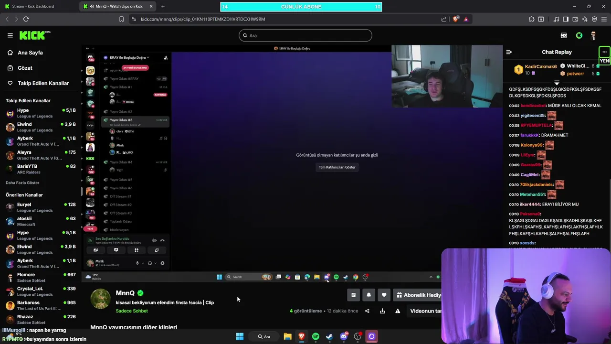Open Discord from the taskbar
611x344 pixels.
(x=344, y=336)
